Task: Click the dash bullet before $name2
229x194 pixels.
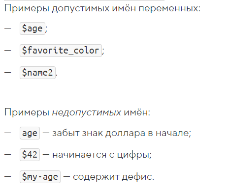Action: tap(7, 72)
